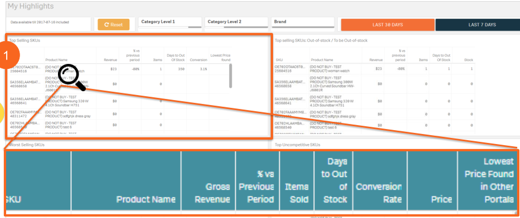
Task: Sort Top Selling SKUs by Revenue header
Action: 110,60
